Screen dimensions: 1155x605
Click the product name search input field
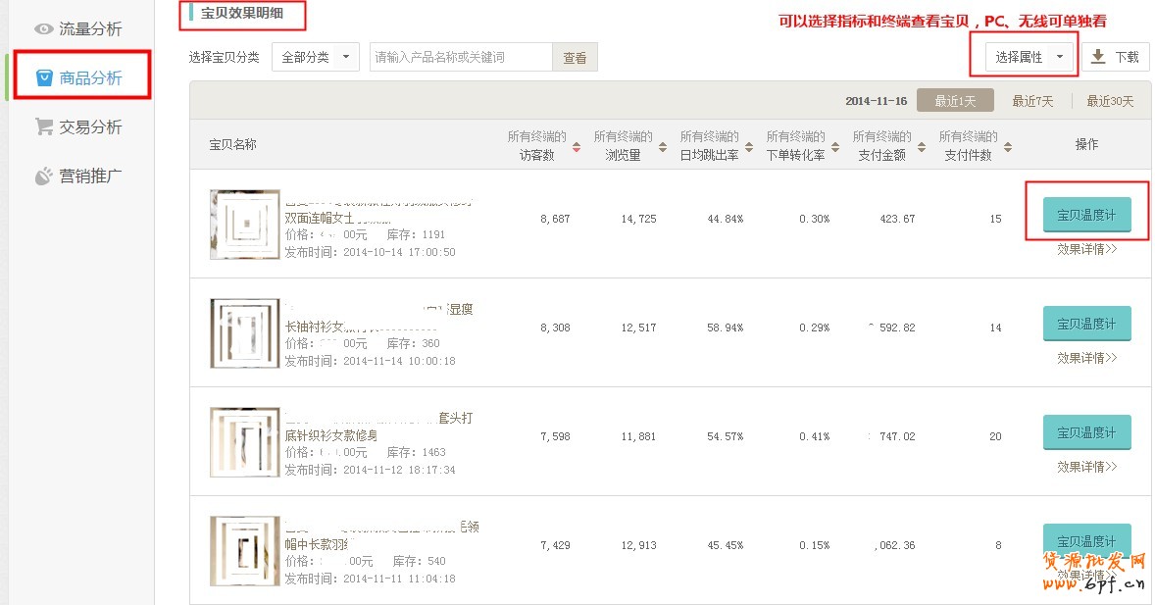pos(461,58)
